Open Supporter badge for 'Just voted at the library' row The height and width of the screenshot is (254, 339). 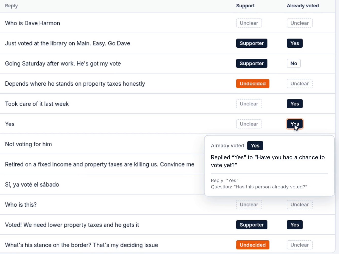(x=252, y=43)
